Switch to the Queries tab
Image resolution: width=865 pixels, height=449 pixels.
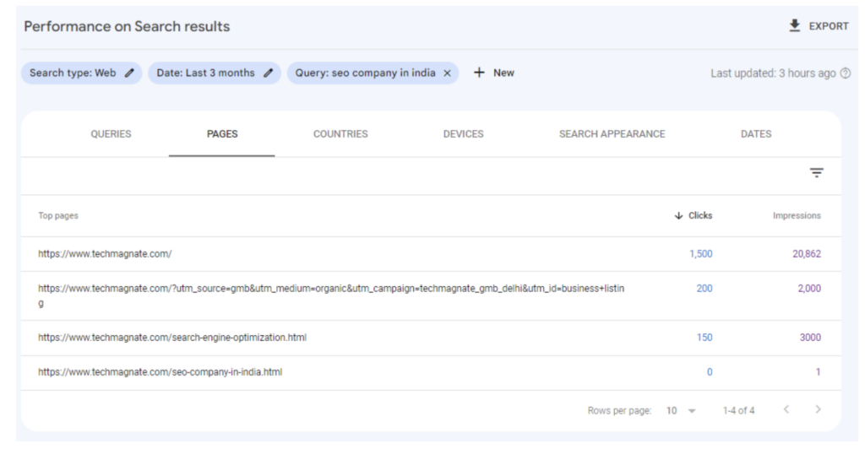[x=111, y=134]
